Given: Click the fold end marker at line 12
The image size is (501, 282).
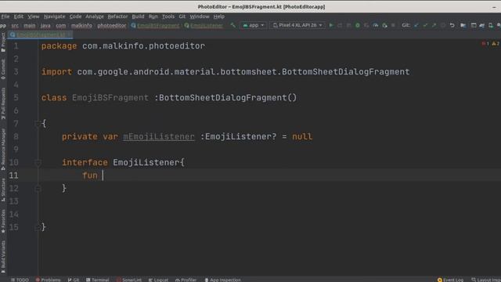Looking at the screenshot, I should click(38, 189).
